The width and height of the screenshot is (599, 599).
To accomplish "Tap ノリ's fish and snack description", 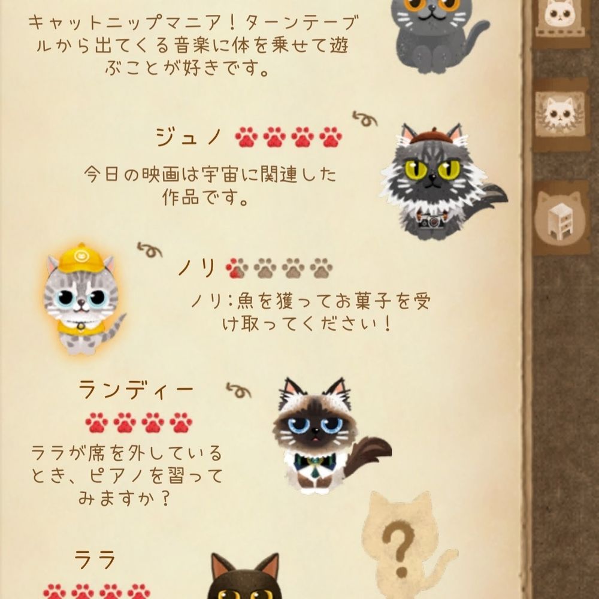I will [310, 313].
